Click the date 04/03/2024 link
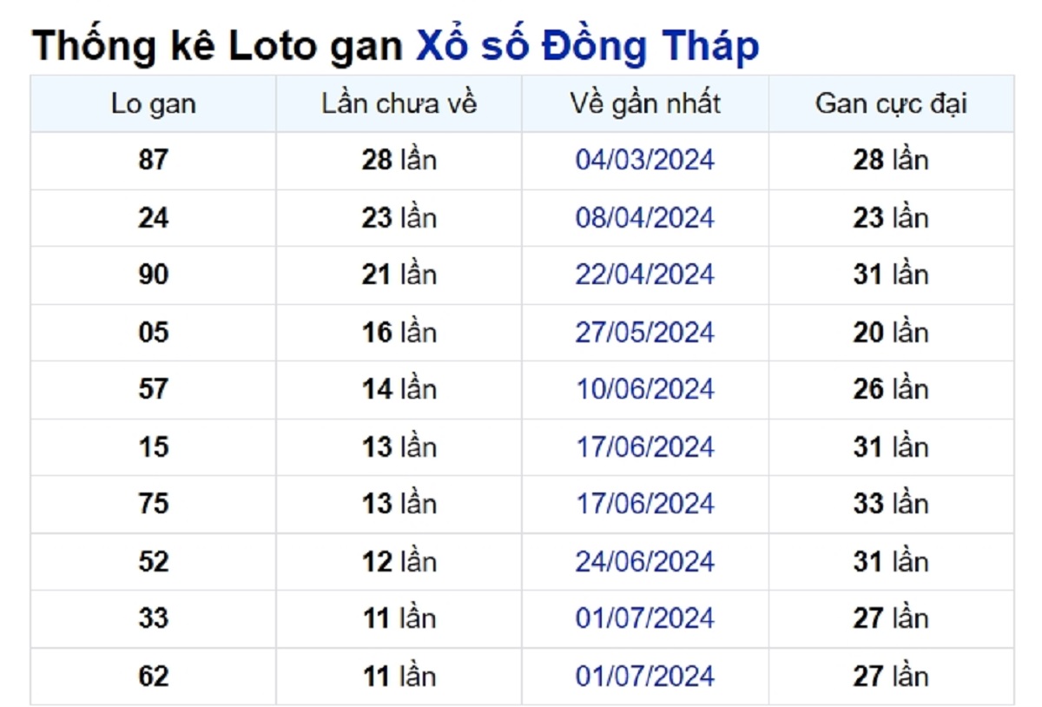Screen dimensions: 1042x707 coord(645,160)
